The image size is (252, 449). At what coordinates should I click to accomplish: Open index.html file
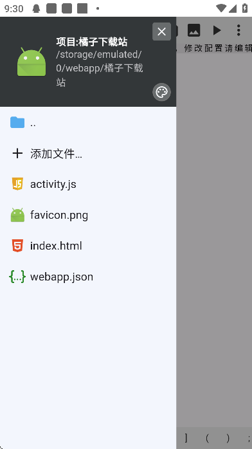88,246
